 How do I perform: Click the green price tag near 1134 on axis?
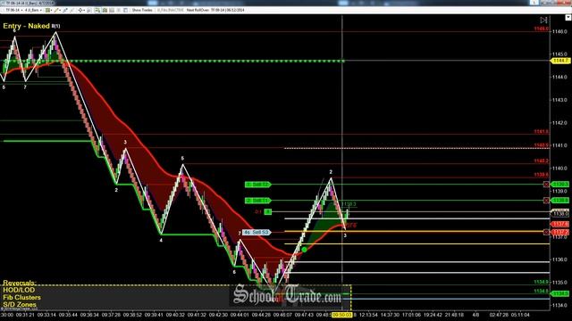coord(560,293)
